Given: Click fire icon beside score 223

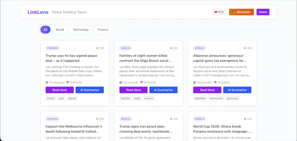Looking at the screenshot, I should (x=245, y=119).
